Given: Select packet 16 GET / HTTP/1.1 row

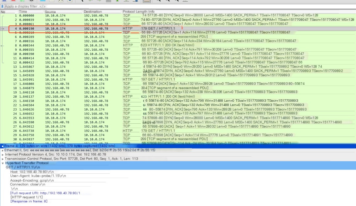Looking at the screenshot, I should pyautogui.click(x=178, y=80).
